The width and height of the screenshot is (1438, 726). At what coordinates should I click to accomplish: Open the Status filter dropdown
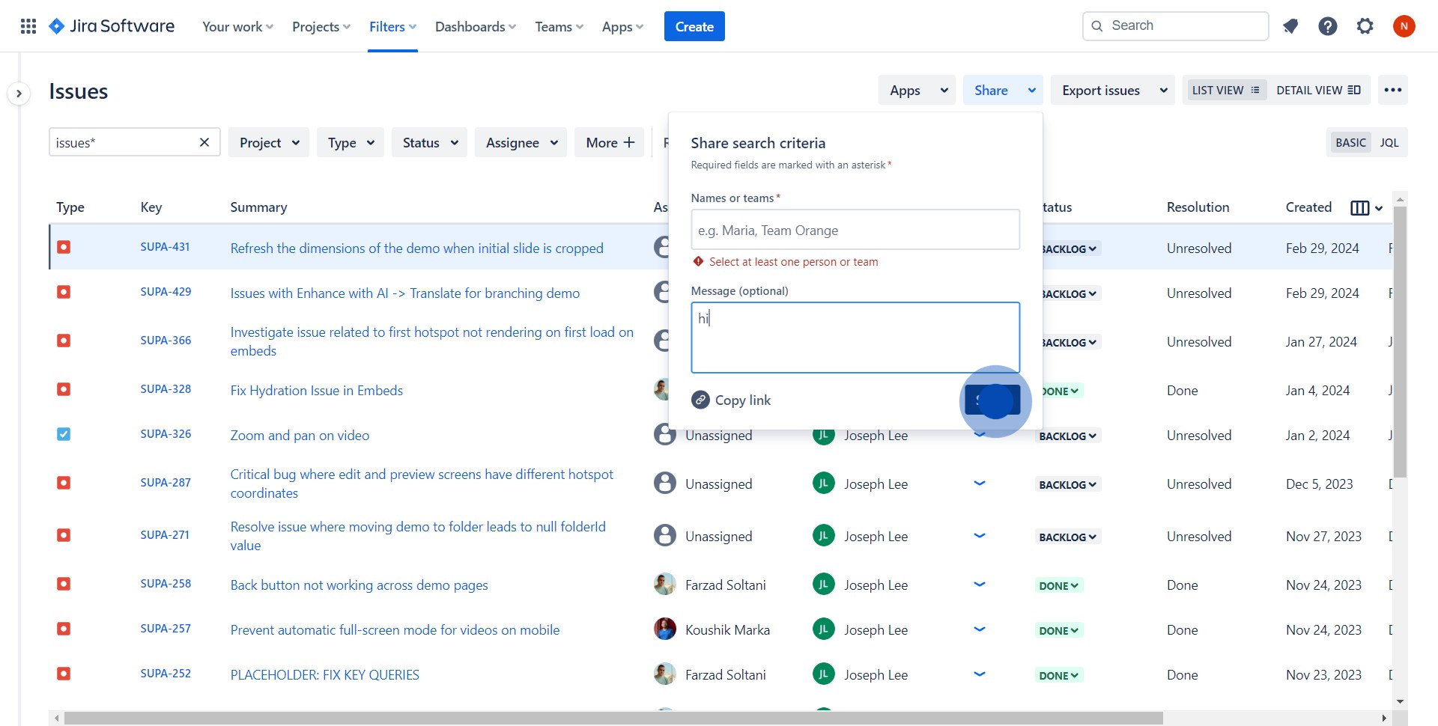click(429, 143)
